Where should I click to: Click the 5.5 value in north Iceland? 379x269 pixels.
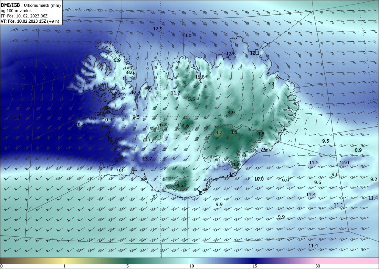(x=191, y=99)
